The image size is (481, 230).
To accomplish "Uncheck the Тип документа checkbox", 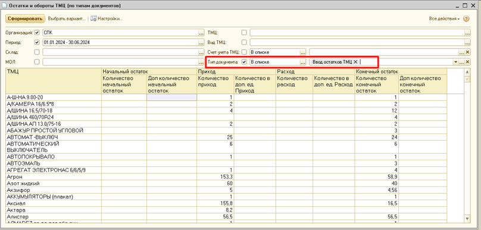I will pos(244,62).
